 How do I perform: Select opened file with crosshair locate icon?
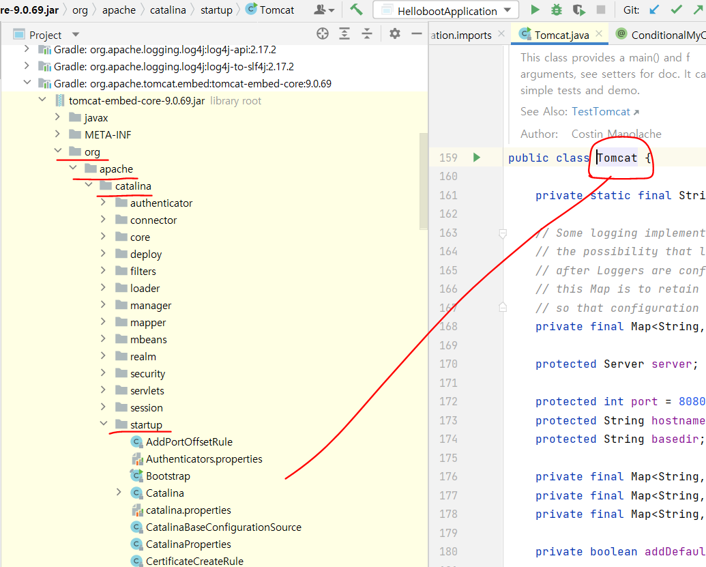(x=323, y=34)
